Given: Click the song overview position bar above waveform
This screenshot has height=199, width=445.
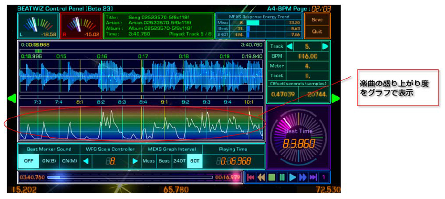Looking at the screenshot, I should pos(141,51).
